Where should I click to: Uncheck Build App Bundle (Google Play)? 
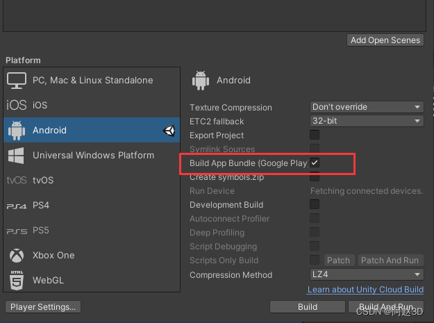click(x=315, y=163)
